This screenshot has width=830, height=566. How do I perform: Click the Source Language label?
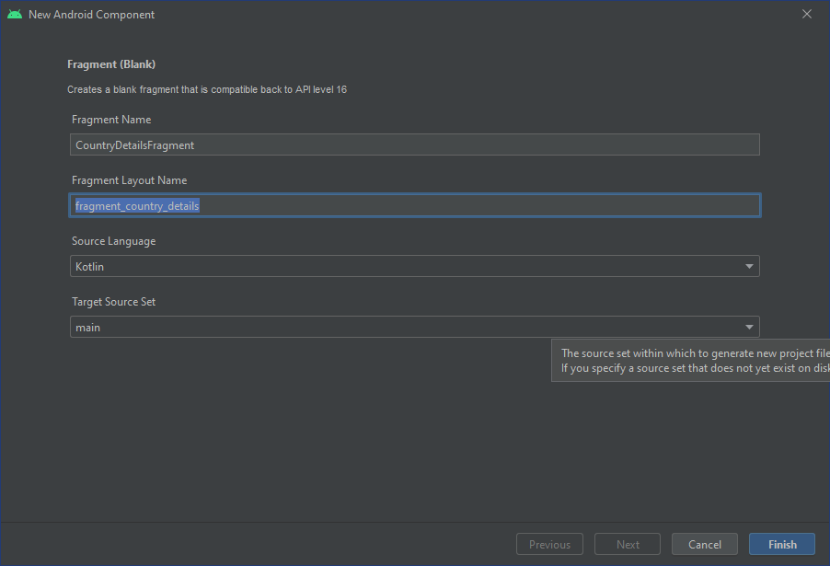pos(113,241)
